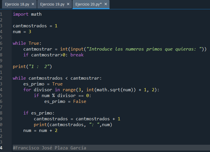Click the gutter line number beside 'import math'
This screenshot has height=152, width=210.
point(1,14)
